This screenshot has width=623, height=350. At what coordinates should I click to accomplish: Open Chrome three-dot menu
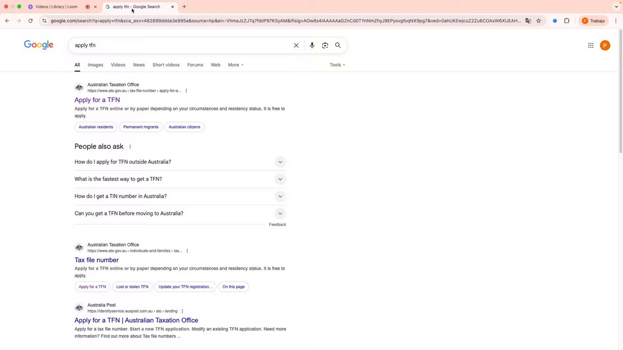[616, 21]
